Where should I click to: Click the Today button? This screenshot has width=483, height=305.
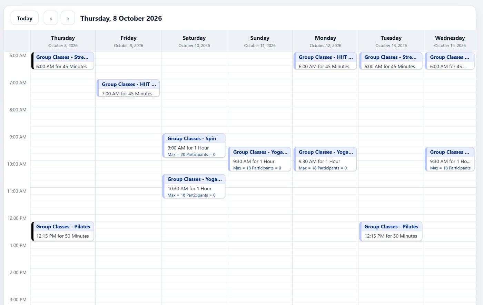(x=24, y=18)
